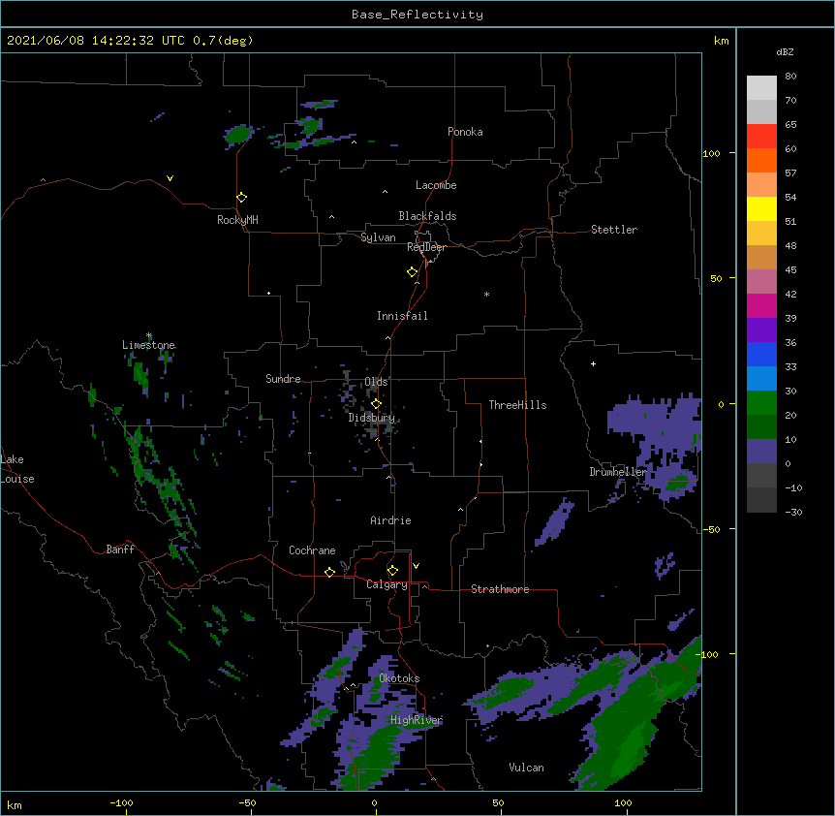The width and height of the screenshot is (835, 816).
Task: Click the Olds label
Action: coord(376,382)
